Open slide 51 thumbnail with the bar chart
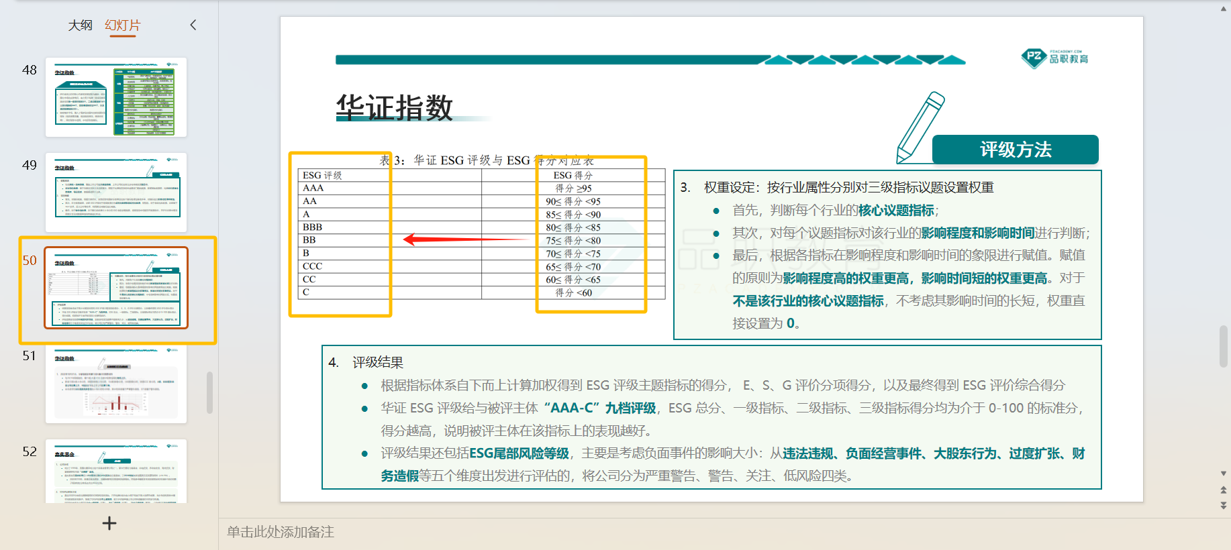 (116, 384)
